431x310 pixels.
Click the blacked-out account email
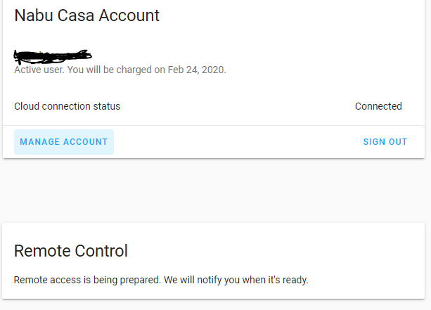click(x=53, y=55)
